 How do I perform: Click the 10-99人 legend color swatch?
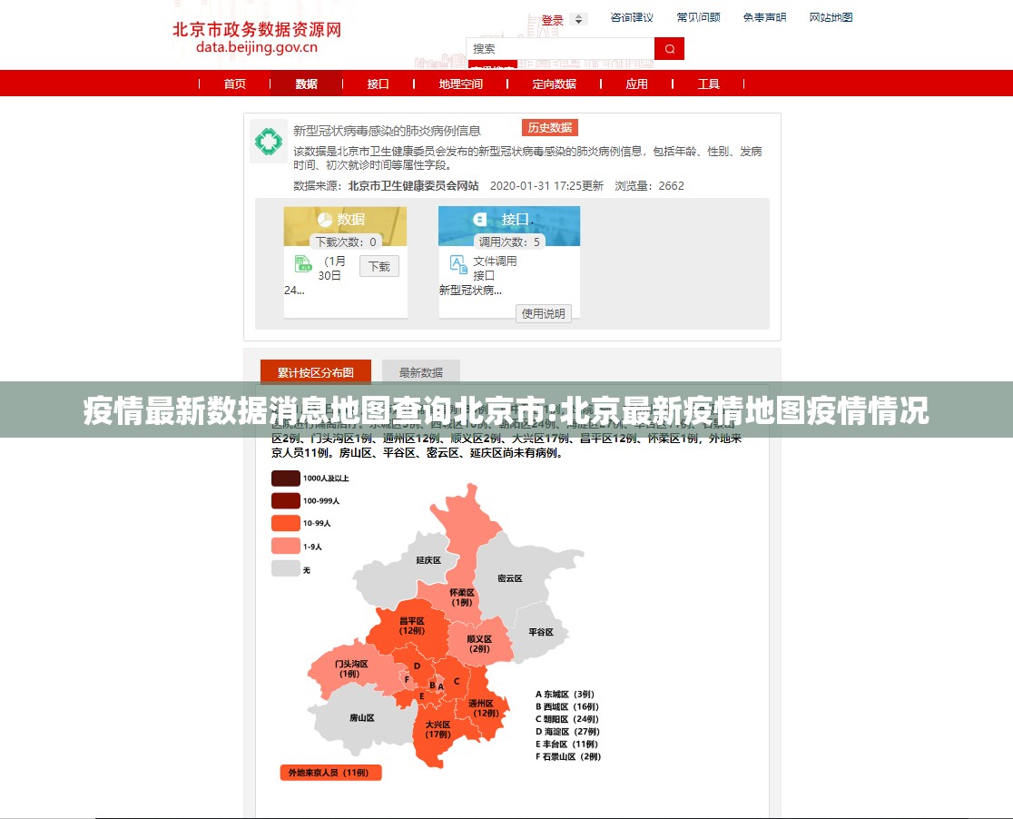click(285, 523)
